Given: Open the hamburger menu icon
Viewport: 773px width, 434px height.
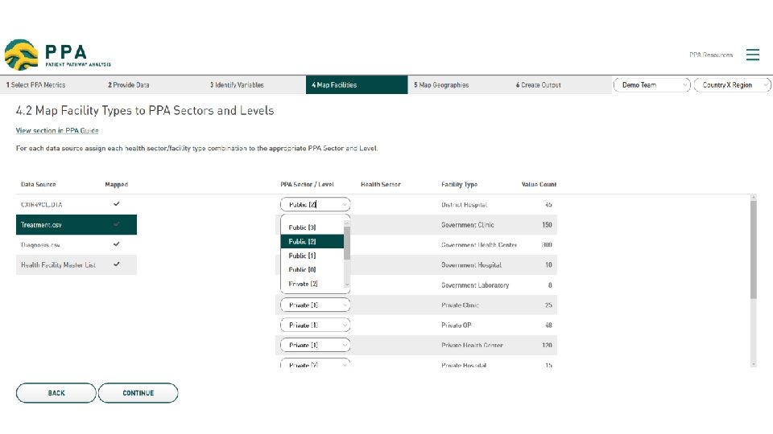Looking at the screenshot, I should [752, 55].
